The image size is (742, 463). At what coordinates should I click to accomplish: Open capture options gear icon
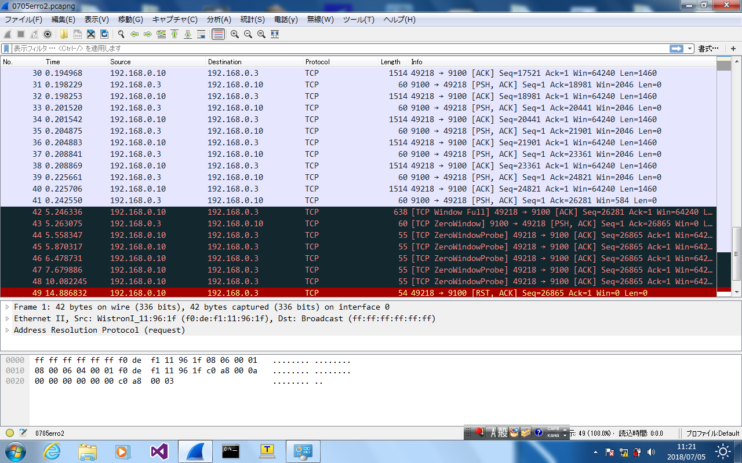pyautogui.click(x=48, y=34)
